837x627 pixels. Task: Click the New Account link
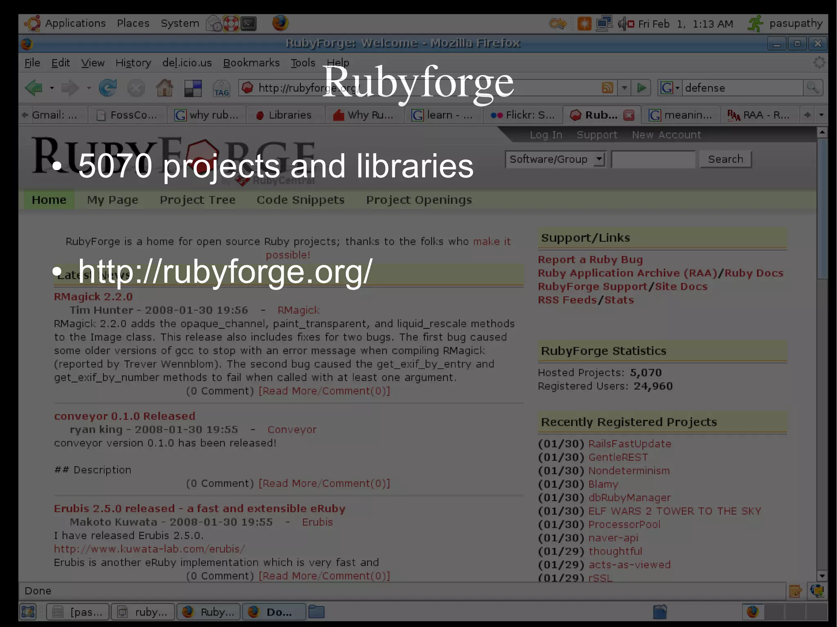click(666, 135)
